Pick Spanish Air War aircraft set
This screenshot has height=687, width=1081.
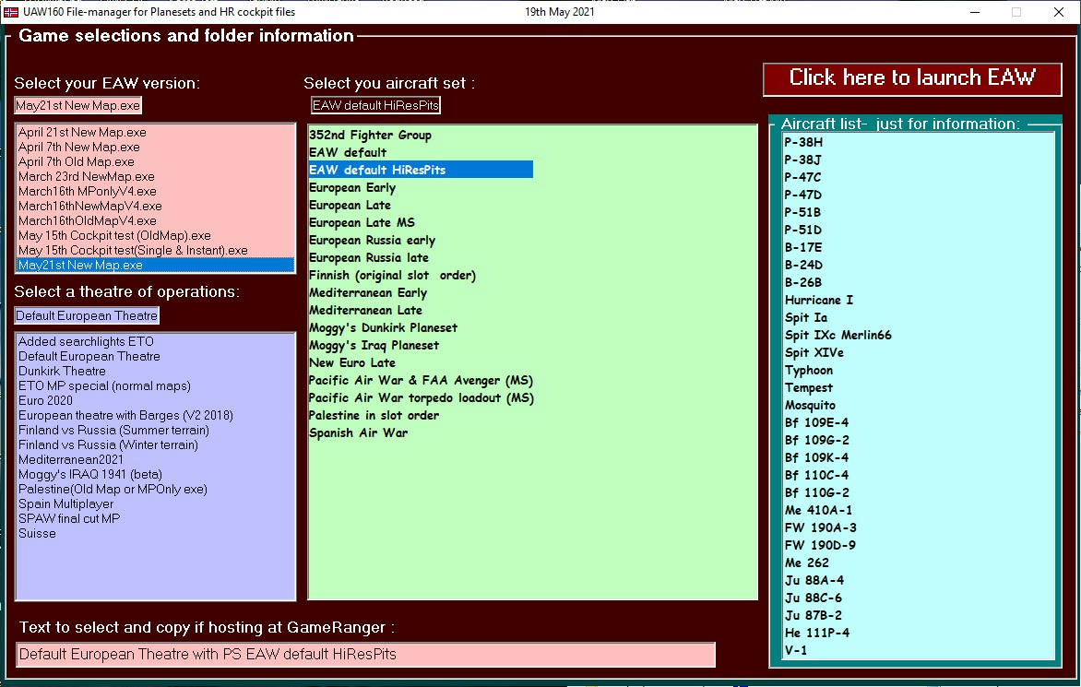point(358,432)
